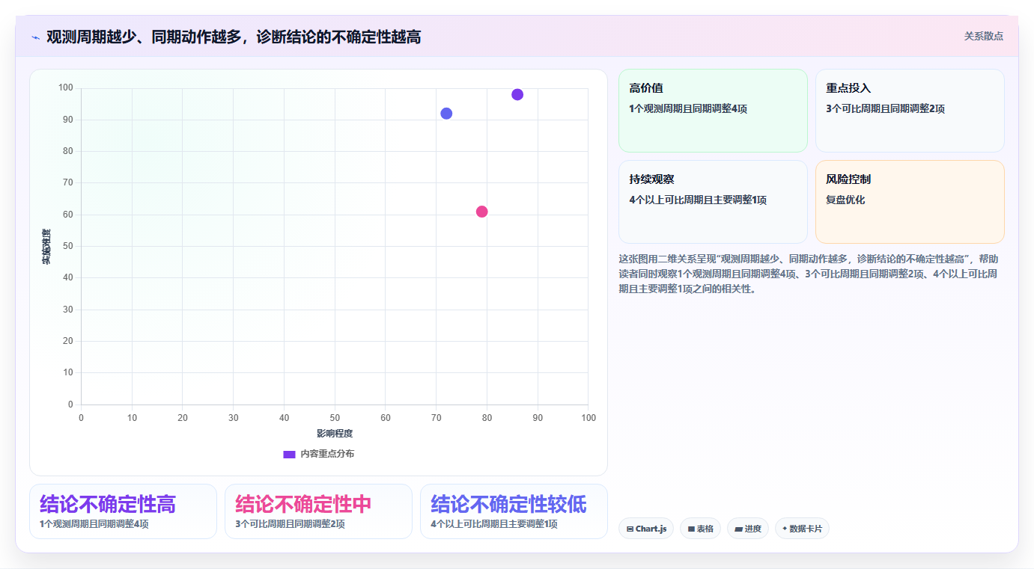Click the x-axis tick label 50

[x=335, y=418]
